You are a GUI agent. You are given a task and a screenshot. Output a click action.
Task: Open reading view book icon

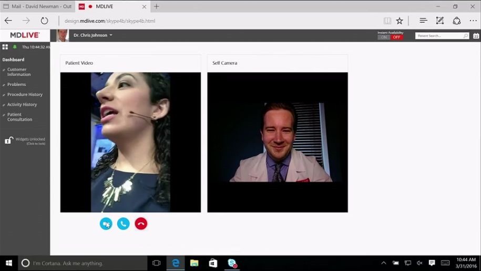[x=387, y=21]
